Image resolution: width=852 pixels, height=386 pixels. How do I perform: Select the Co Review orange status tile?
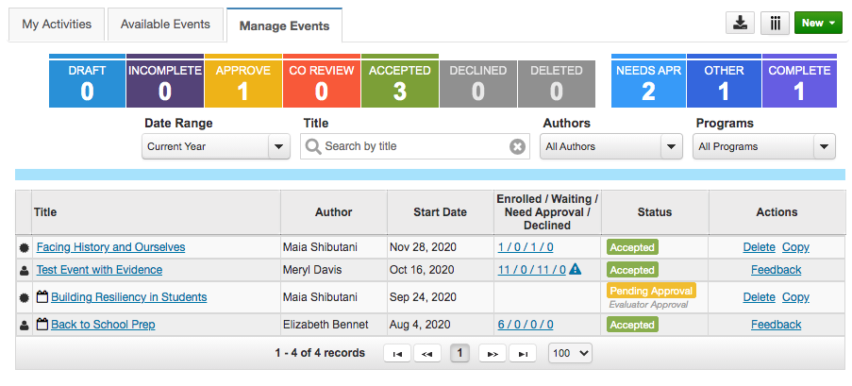[x=321, y=81]
